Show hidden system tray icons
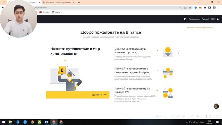 coord(187,122)
